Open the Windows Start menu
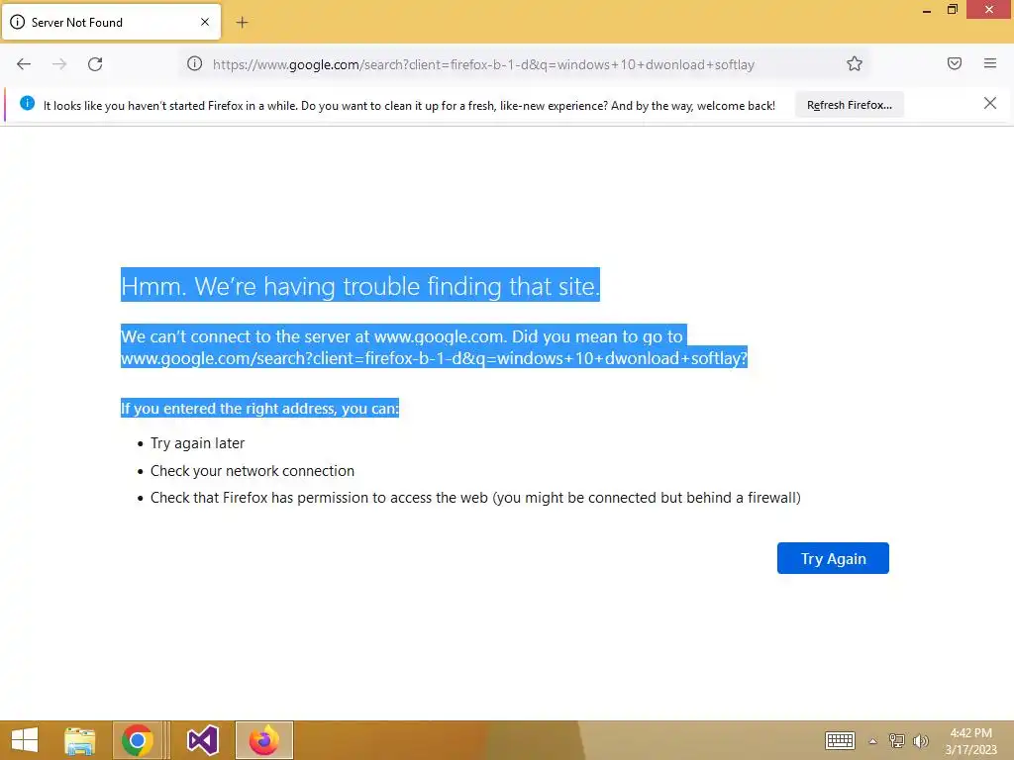Screen dimensions: 1014x760 (x=25, y=740)
